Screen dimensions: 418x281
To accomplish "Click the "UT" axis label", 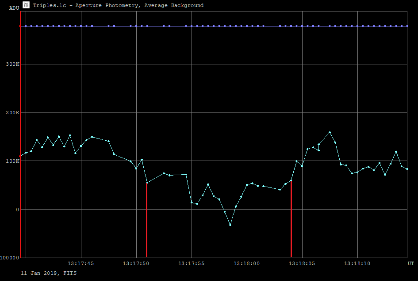I will (410, 263).
